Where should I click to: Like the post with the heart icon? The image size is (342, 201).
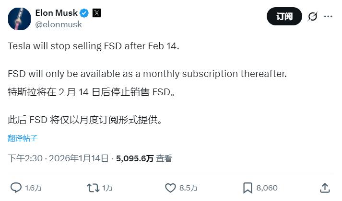[170, 188]
